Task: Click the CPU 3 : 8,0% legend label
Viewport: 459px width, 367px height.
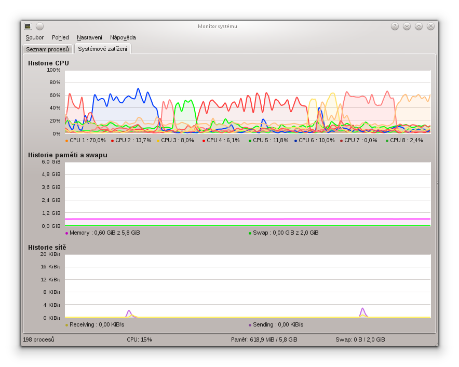Action: tap(178, 141)
